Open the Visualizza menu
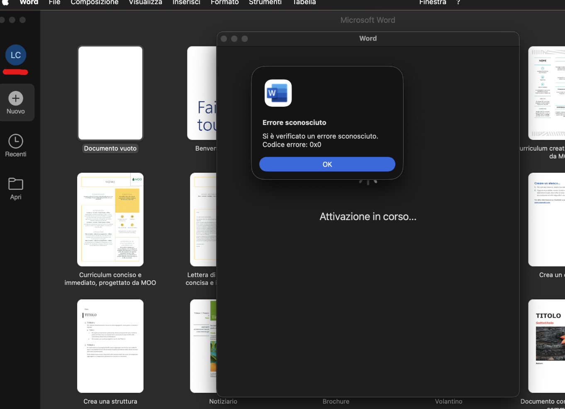Viewport: 565px width, 409px height. point(146,2)
